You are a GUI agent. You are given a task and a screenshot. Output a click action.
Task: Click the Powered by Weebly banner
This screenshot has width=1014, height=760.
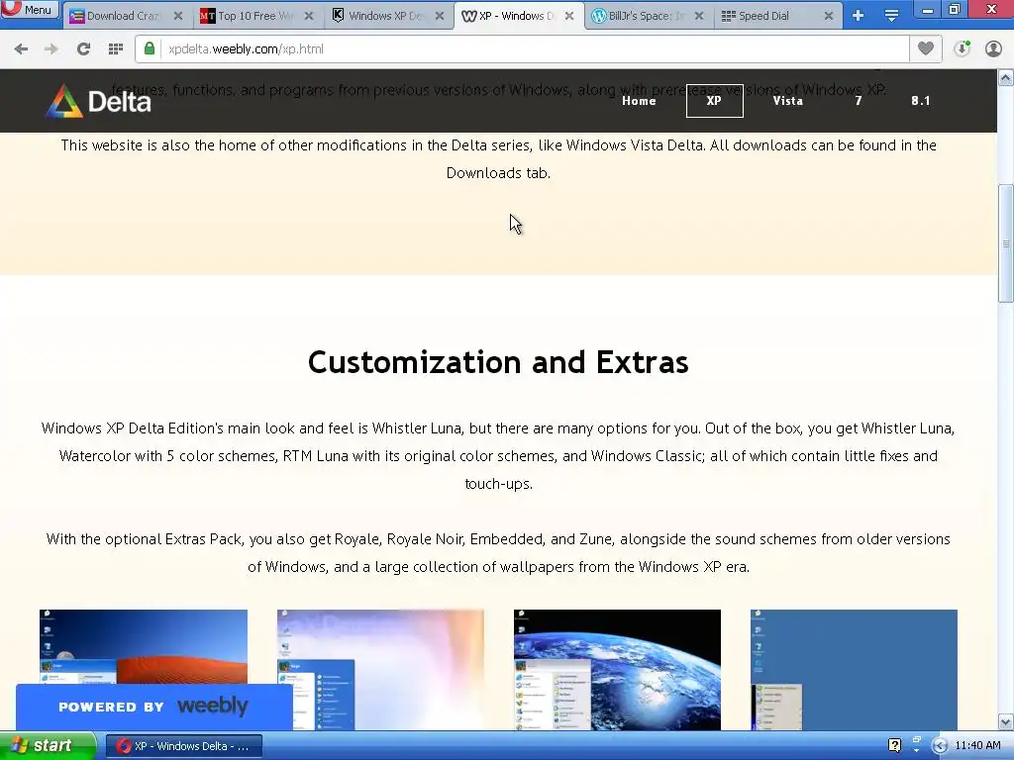pyautogui.click(x=153, y=707)
